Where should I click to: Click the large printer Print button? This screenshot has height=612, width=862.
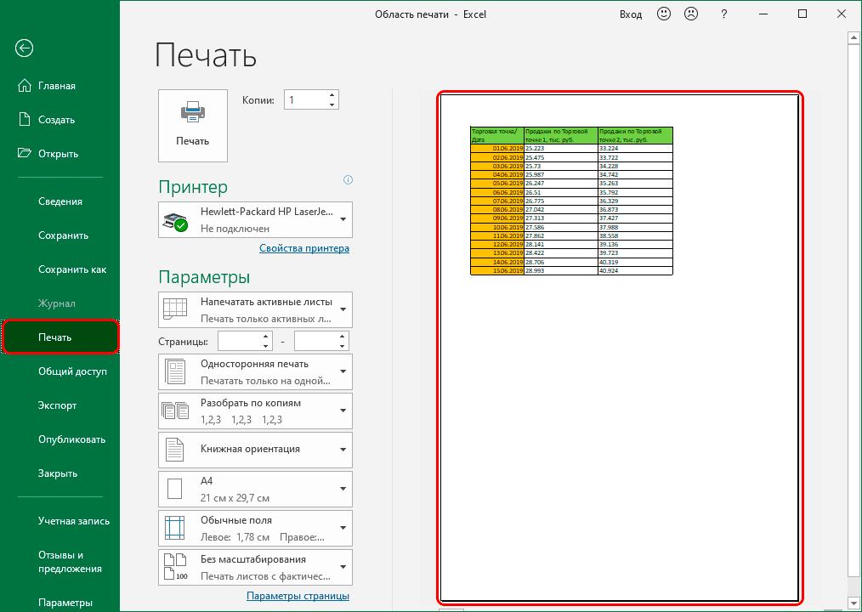point(193,125)
